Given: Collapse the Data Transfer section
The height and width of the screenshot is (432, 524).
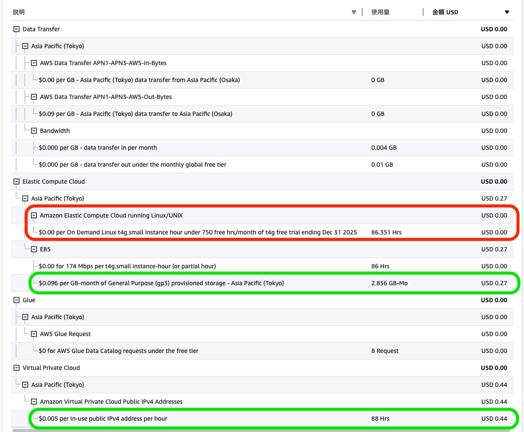Looking at the screenshot, I should click(x=17, y=29).
